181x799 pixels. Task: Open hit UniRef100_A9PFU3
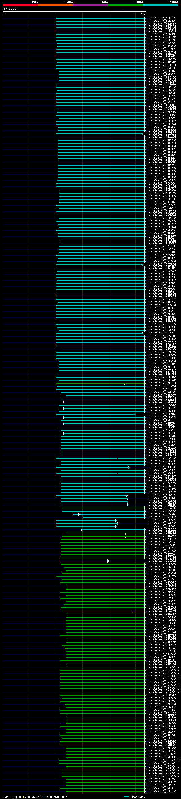coord(162,18)
